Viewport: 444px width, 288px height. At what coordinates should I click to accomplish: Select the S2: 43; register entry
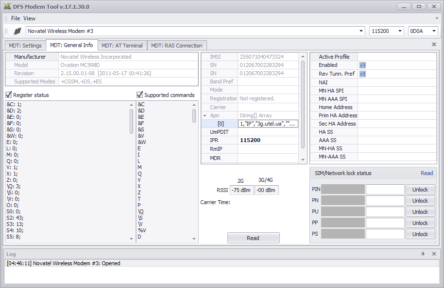coord(15,218)
